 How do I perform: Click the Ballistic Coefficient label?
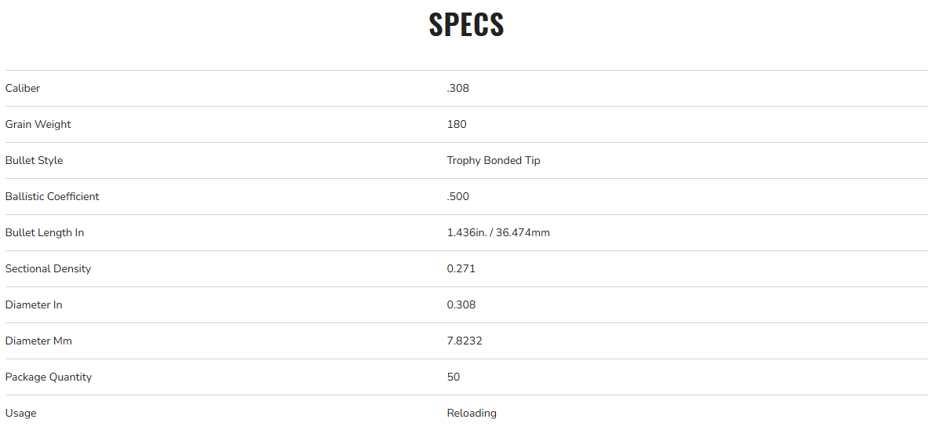click(53, 197)
